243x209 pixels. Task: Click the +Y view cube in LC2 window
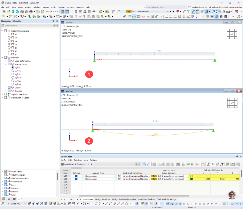(232, 103)
